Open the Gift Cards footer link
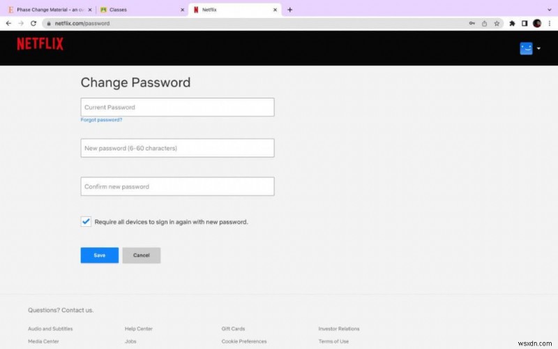Image resolution: width=558 pixels, height=349 pixels. point(233,329)
